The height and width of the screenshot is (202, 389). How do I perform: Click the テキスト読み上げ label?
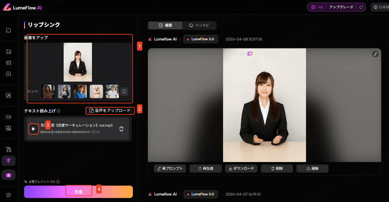coord(40,111)
